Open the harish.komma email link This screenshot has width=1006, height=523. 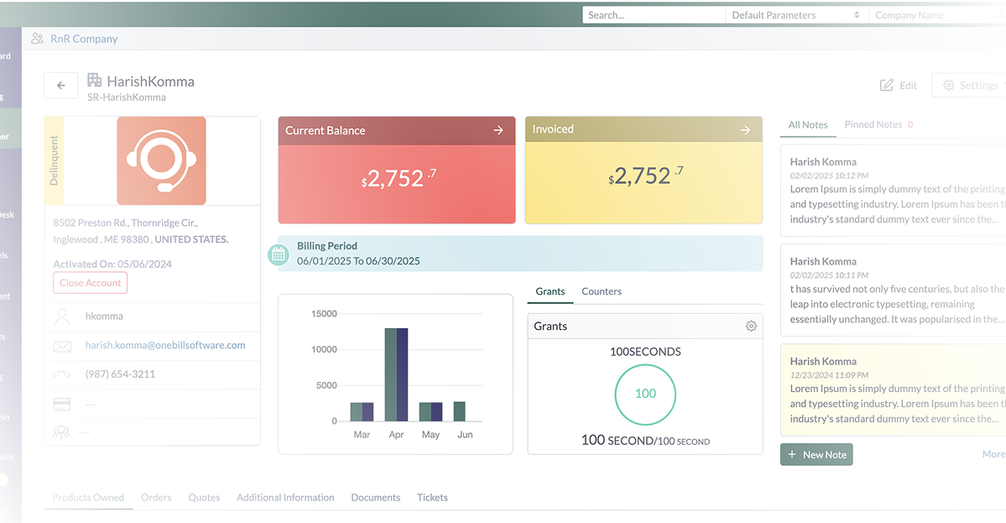[165, 345]
